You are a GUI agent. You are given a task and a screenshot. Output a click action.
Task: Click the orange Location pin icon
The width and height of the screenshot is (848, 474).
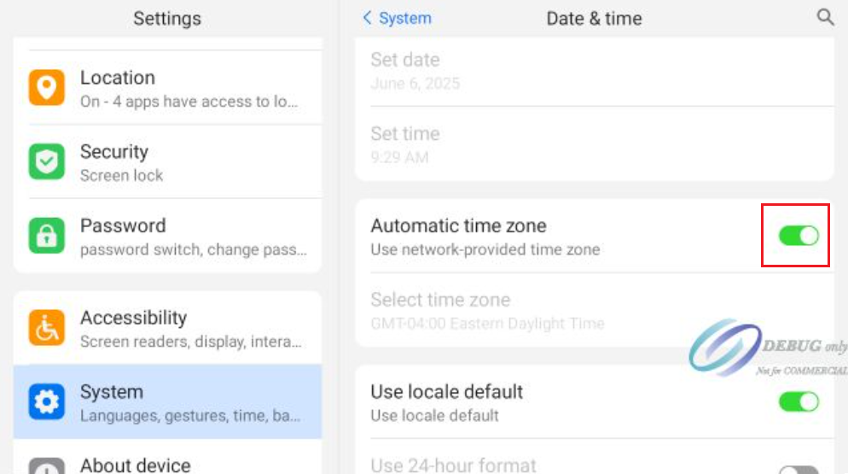[46, 88]
